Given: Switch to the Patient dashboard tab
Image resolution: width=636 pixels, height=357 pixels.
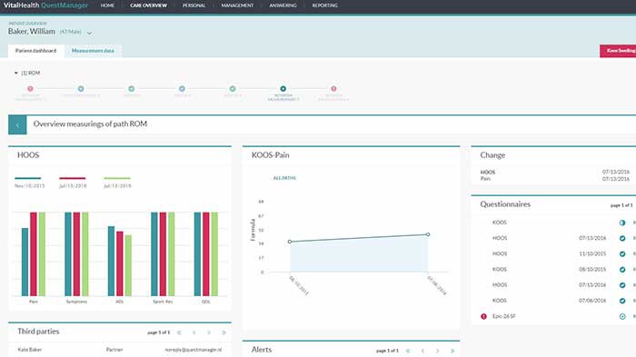Looking at the screenshot, I should coord(36,51).
